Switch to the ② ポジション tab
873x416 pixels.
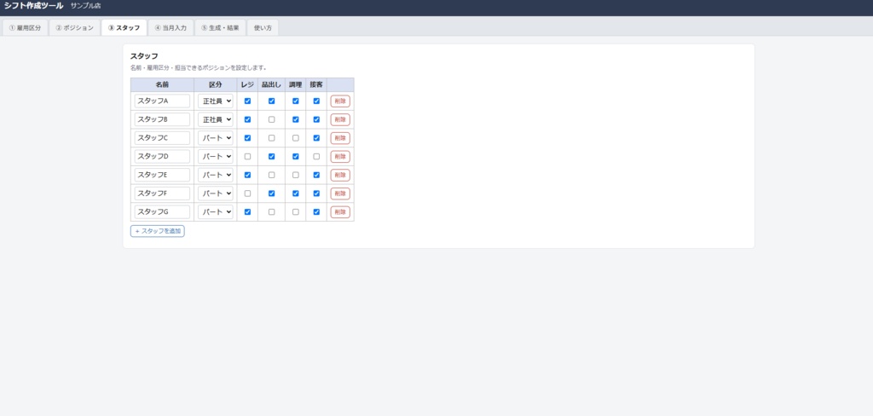(75, 28)
